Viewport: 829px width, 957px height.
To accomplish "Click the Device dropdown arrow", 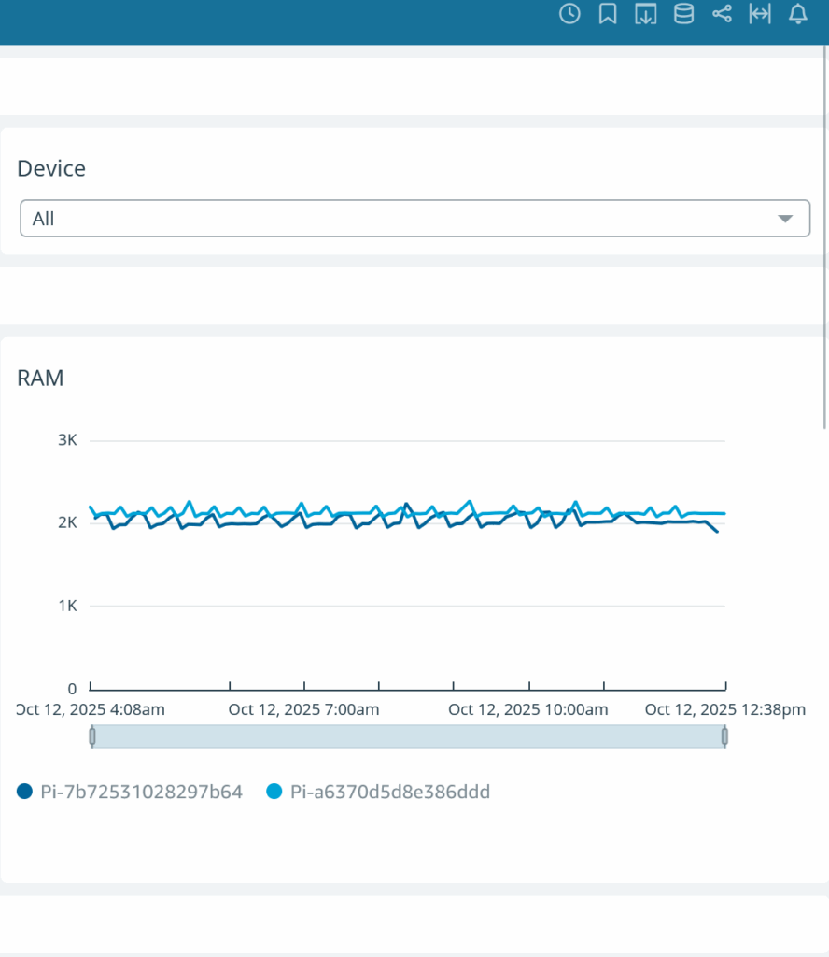I will [785, 219].
